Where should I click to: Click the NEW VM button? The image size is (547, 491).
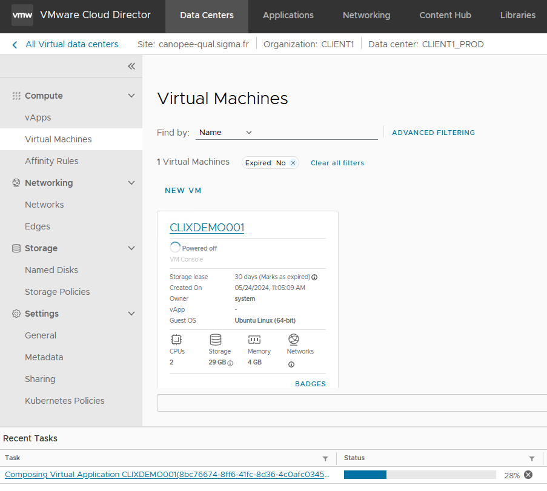tap(183, 191)
